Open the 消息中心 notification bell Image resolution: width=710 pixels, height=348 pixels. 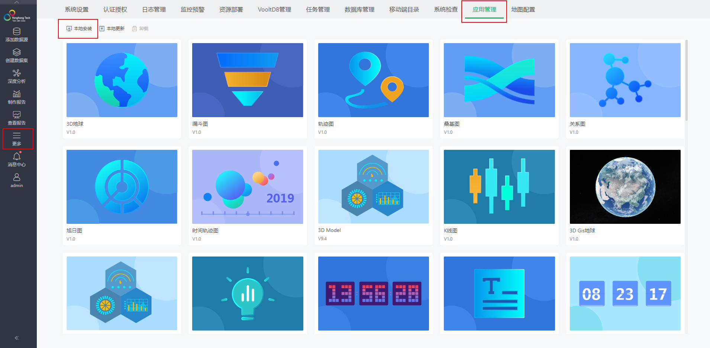tap(16, 159)
